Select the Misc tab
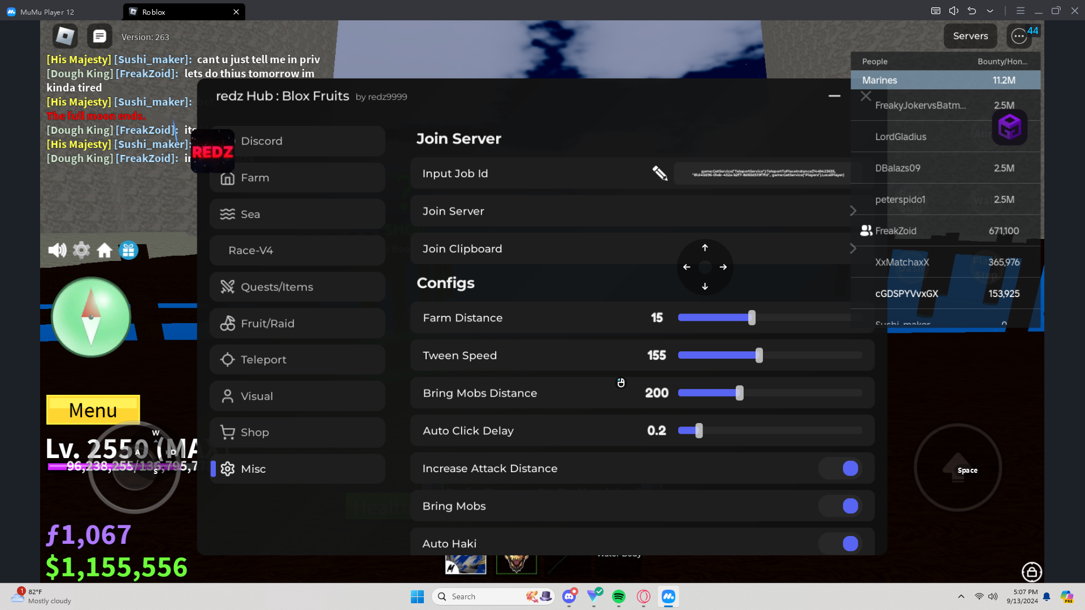Image resolution: width=1085 pixels, height=610 pixels. pyautogui.click(x=297, y=469)
